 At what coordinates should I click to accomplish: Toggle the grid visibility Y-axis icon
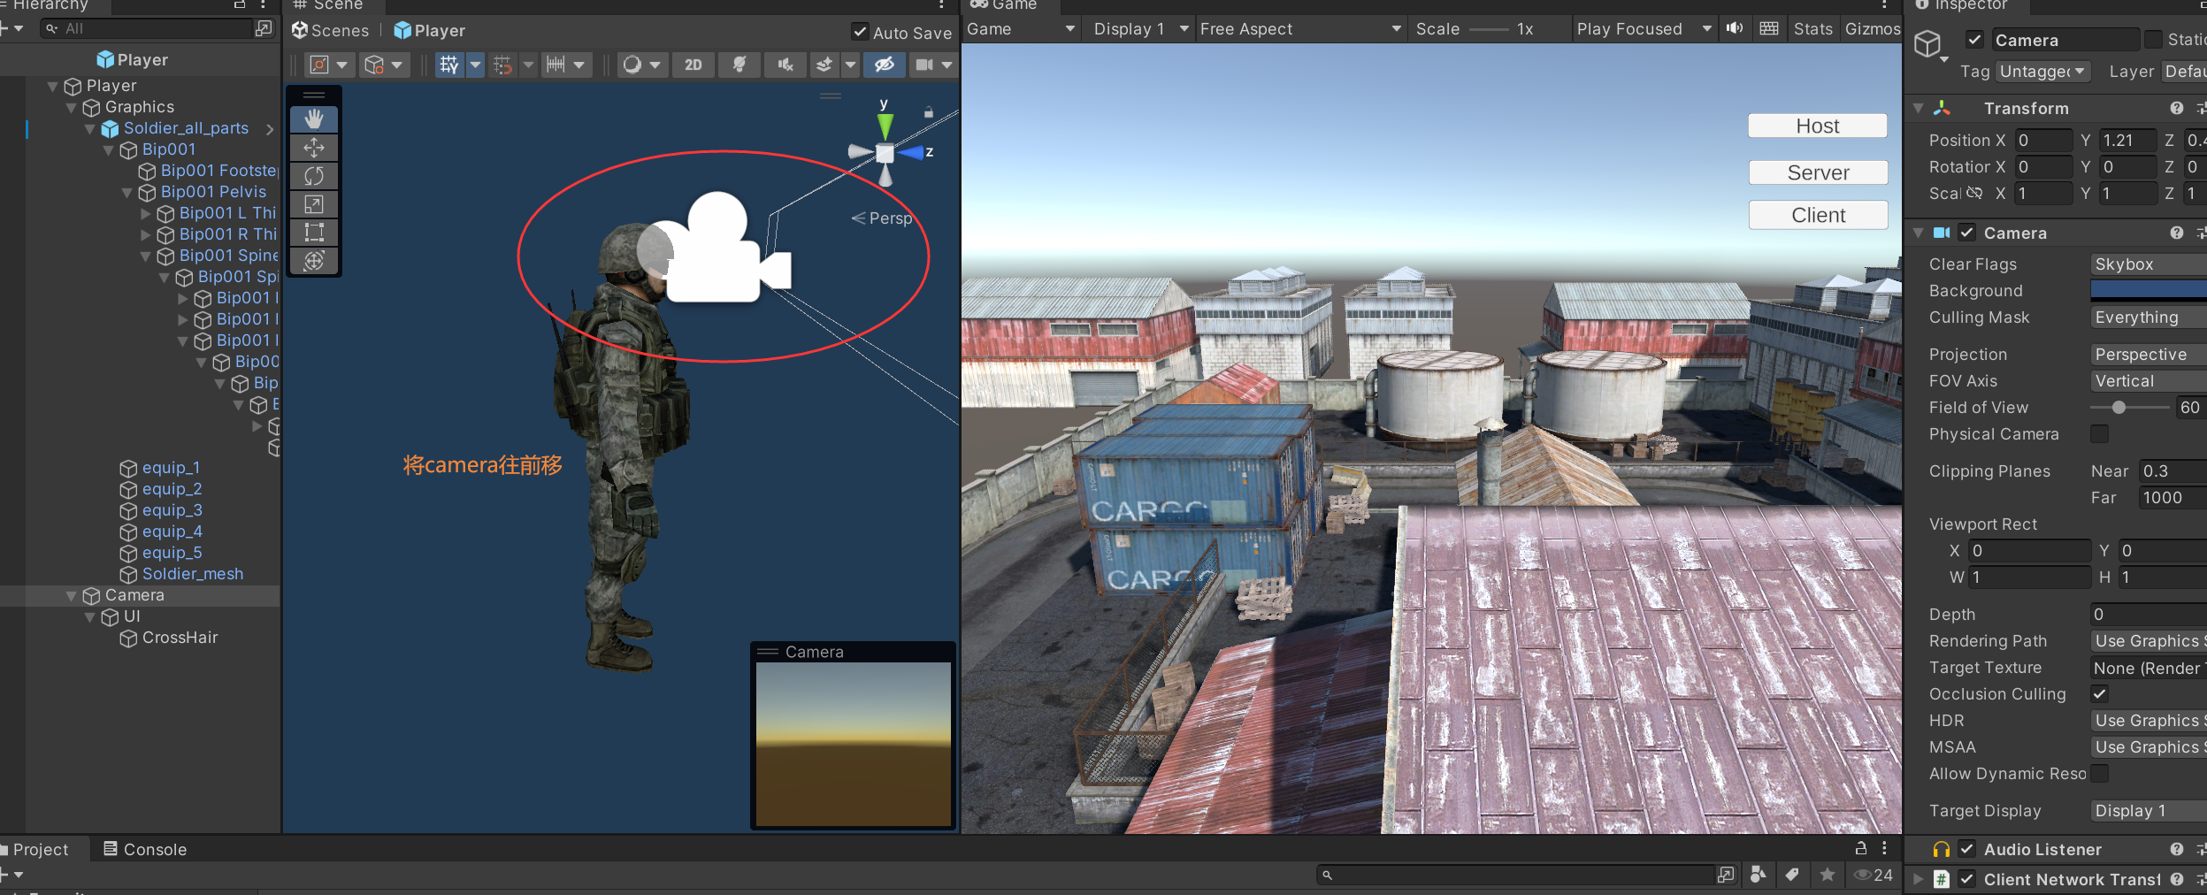(449, 65)
